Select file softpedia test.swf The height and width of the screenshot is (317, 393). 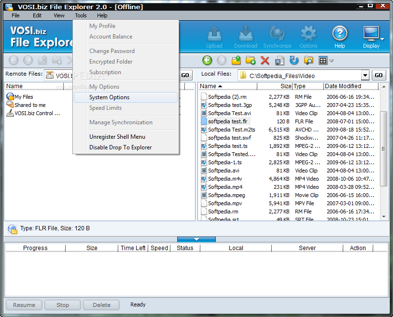[229, 138]
